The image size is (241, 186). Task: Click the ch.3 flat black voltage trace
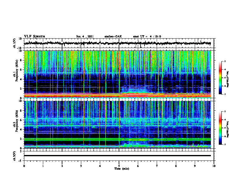[117, 156]
